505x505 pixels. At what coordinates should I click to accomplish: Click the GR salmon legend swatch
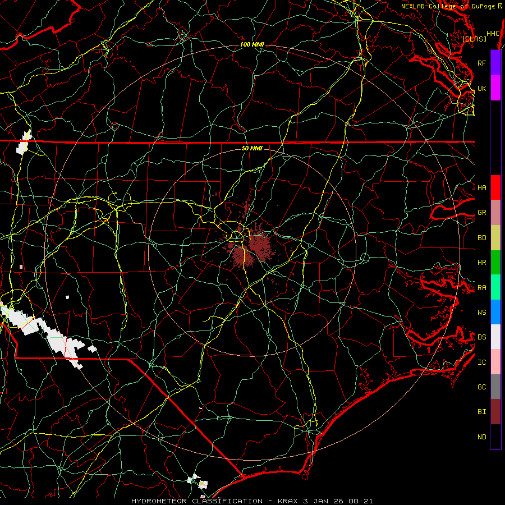(495, 213)
